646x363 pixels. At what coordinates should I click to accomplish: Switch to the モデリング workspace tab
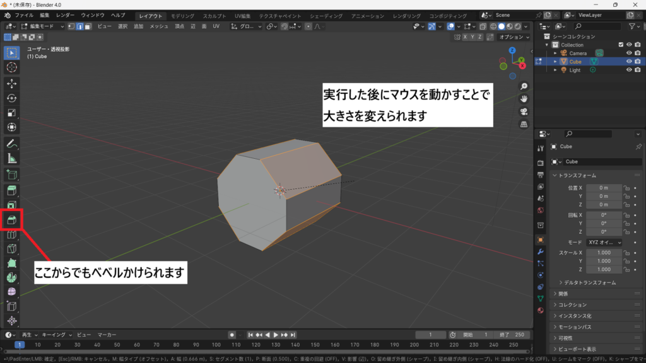coord(182,15)
